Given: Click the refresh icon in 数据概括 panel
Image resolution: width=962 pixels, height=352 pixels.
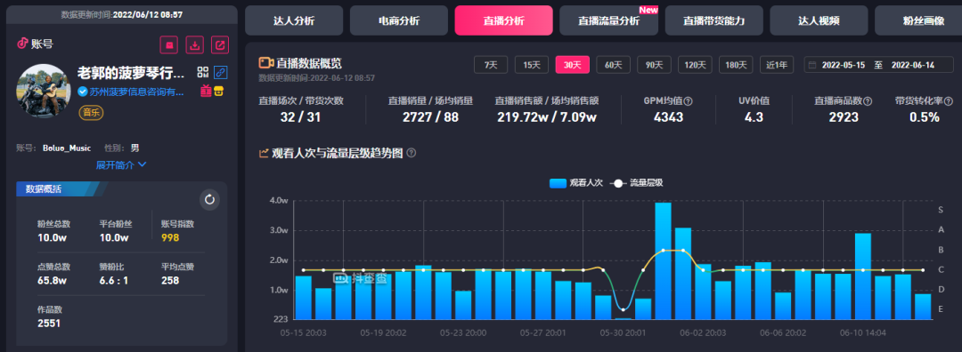Looking at the screenshot, I should click(x=209, y=200).
